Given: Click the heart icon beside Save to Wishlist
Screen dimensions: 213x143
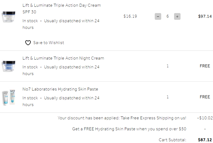Looking at the screenshot, I should pos(28,43).
